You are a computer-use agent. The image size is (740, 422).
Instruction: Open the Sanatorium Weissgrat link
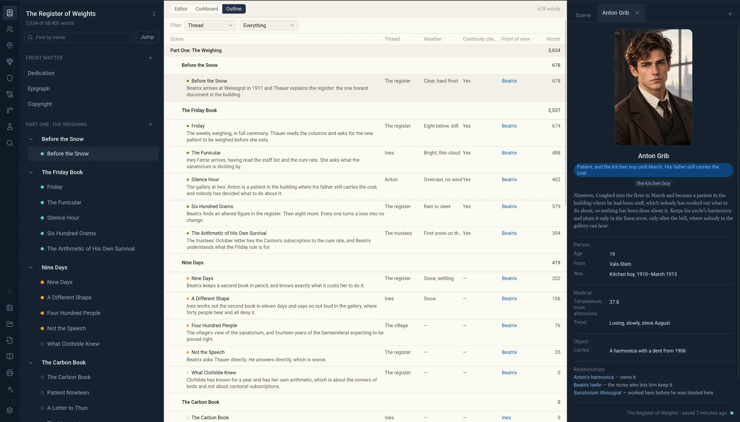point(597,393)
